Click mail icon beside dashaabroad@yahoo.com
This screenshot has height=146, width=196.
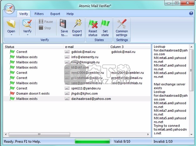tap(67, 99)
